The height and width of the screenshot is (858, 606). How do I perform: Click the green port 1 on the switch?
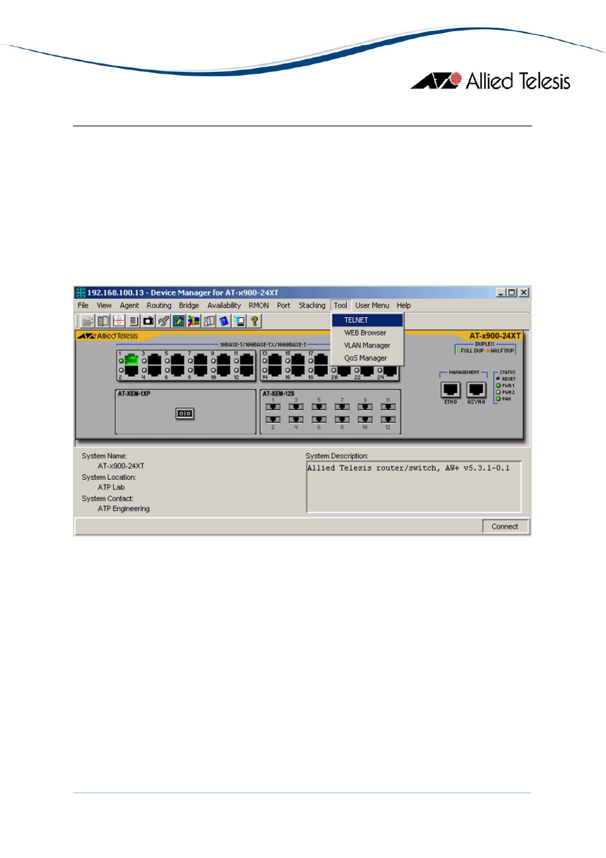coord(131,360)
